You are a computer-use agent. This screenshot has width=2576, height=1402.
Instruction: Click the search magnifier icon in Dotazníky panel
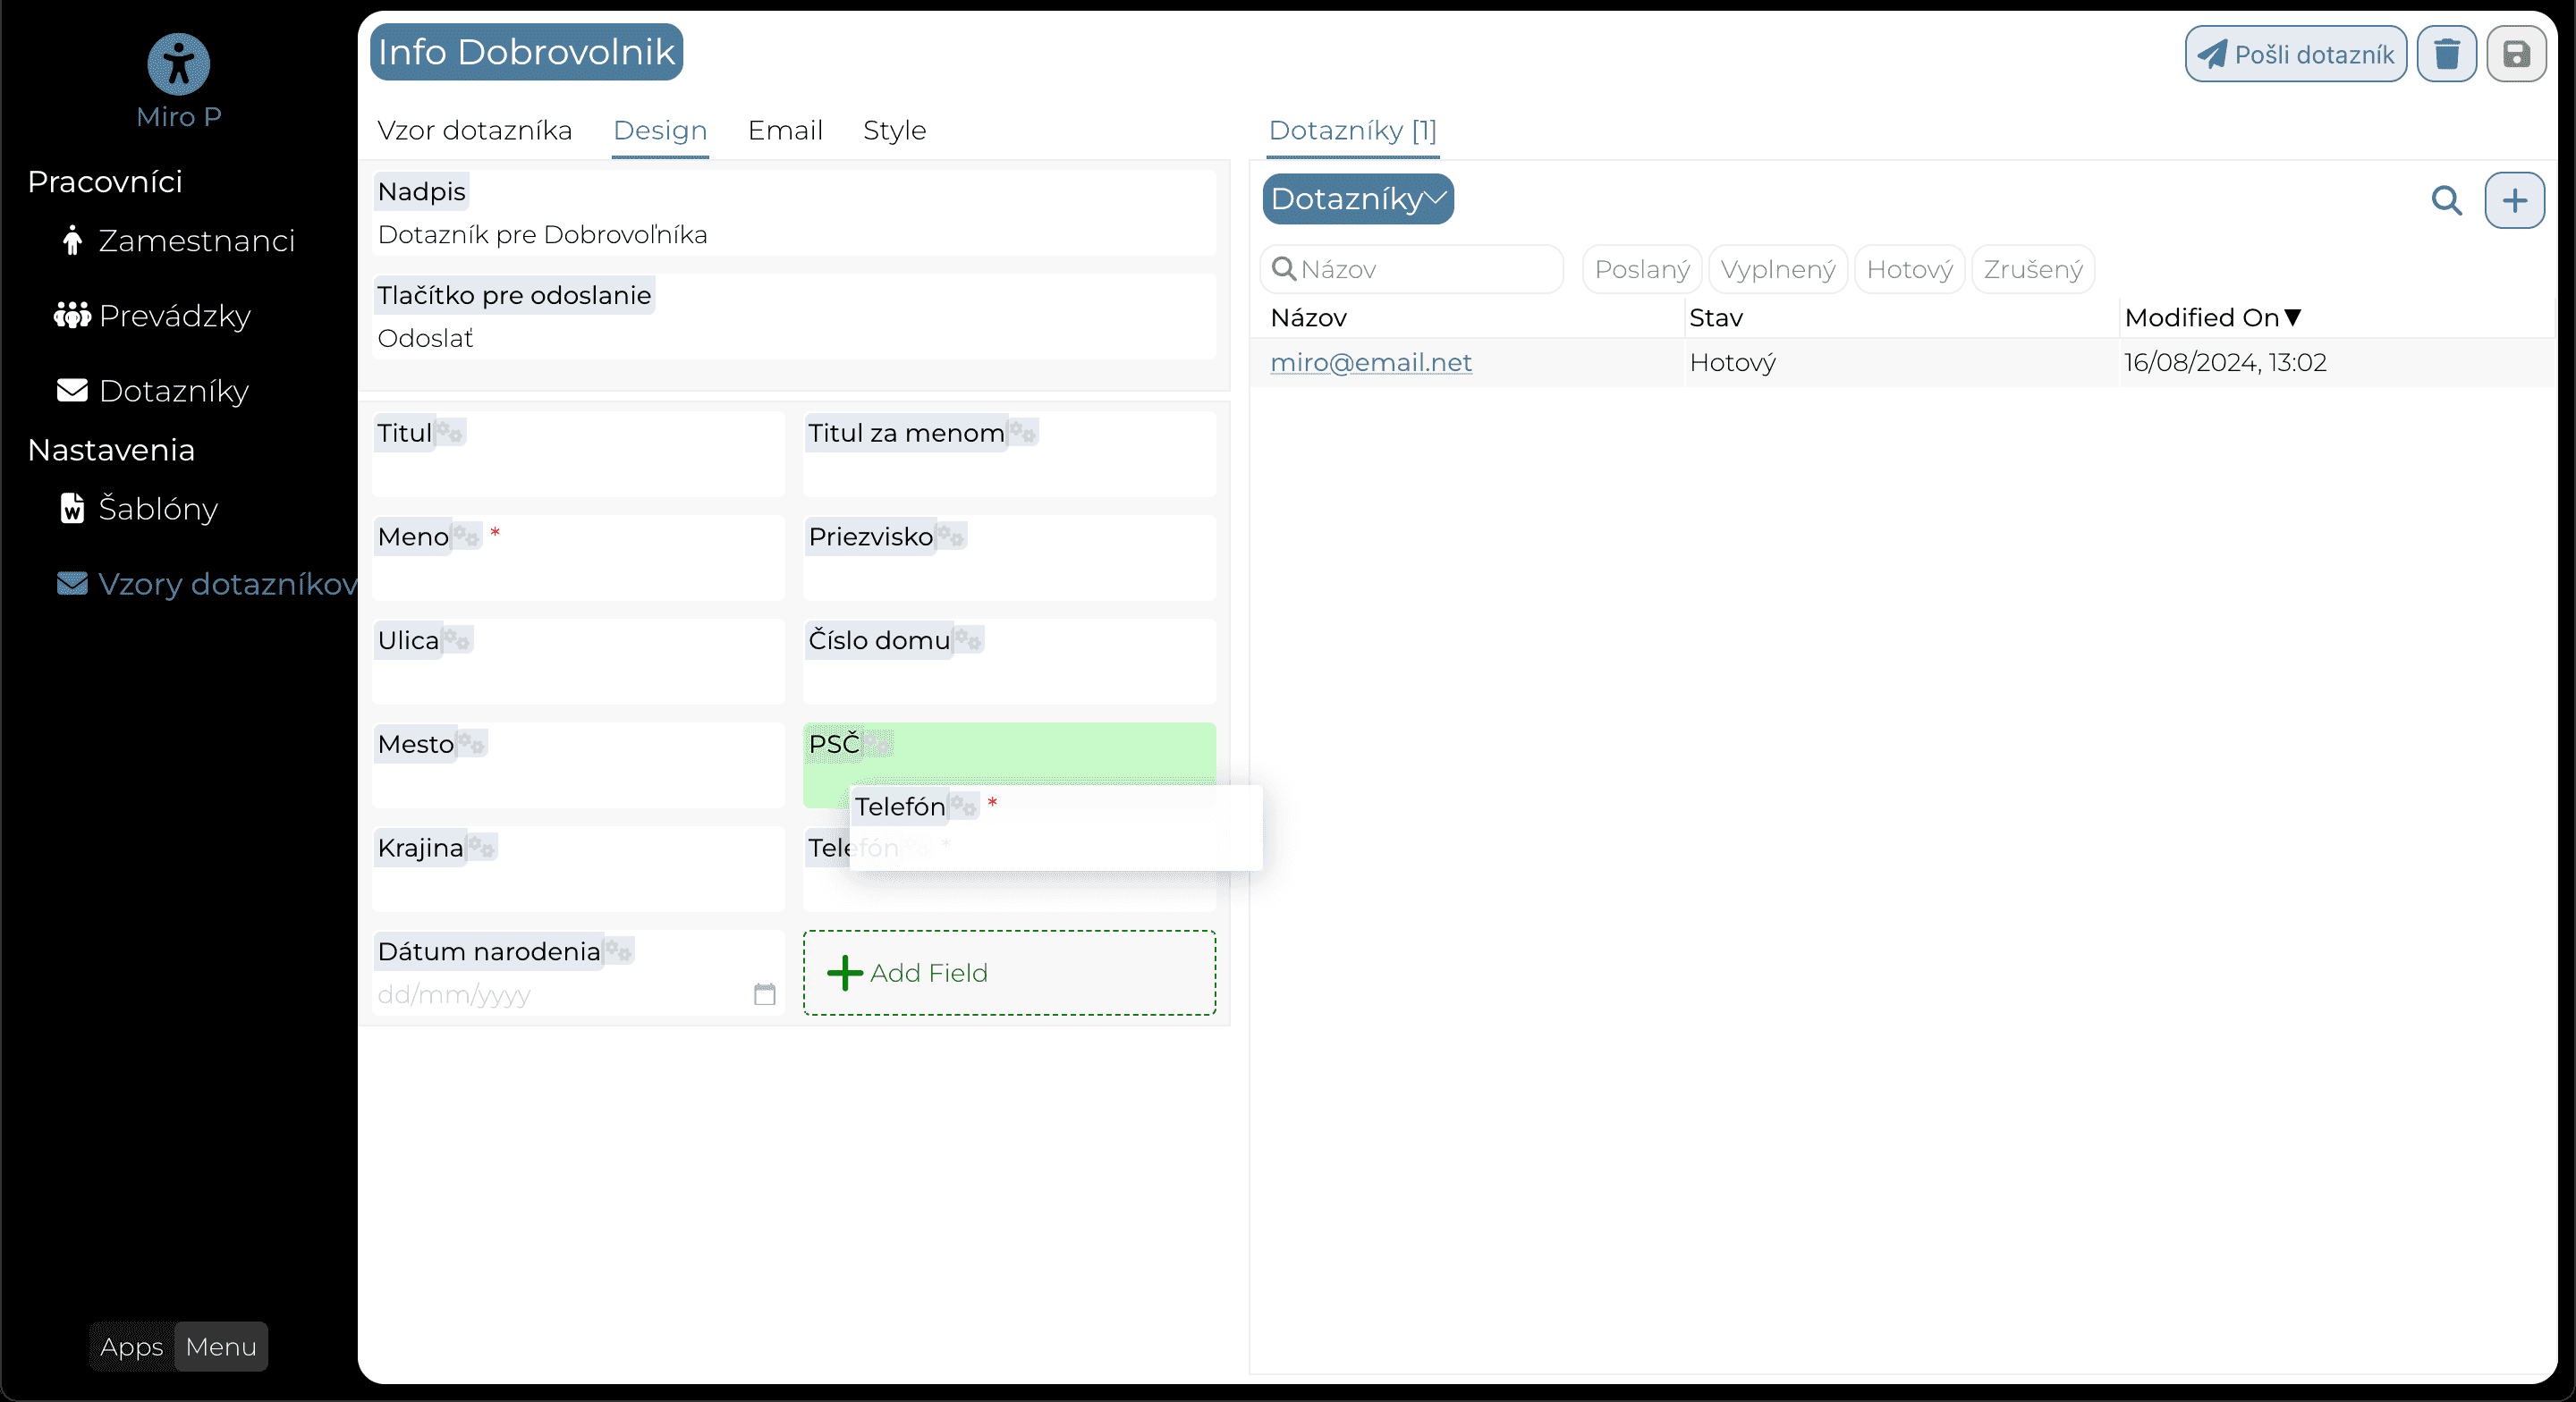2446,201
